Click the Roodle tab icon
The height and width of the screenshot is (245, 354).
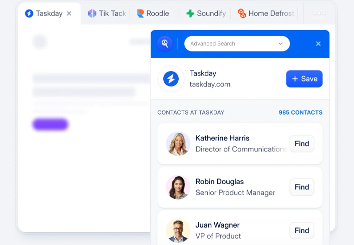pyautogui.click(x=140, y=13)
